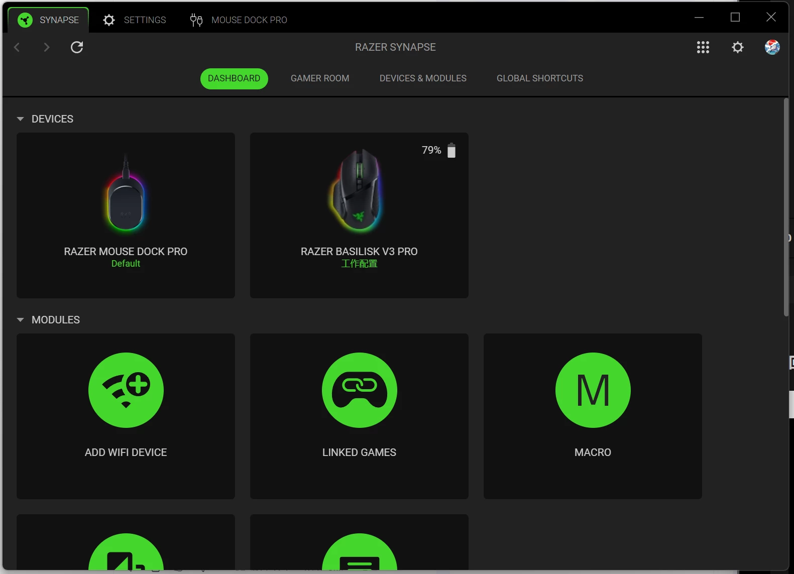The image size is (794, 574).
Task: Click the vertical scrollbar thumb
Action: 786,207
